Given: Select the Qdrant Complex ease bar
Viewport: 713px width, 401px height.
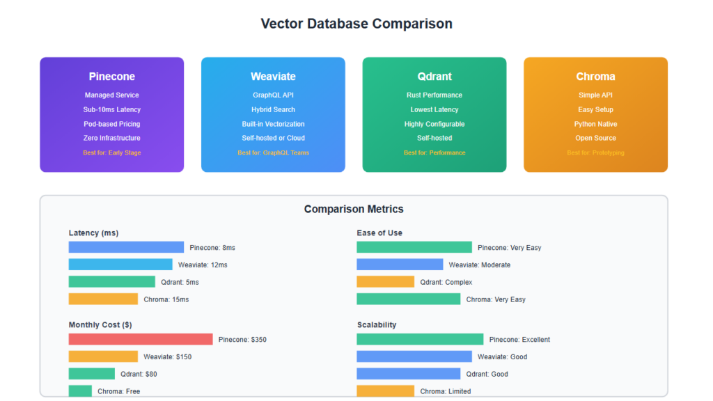Looking at the screenshot, I should (385, 282).
